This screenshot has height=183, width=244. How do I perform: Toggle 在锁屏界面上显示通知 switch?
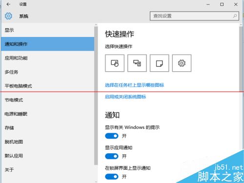pyautogui.click(x=112, y=177)
